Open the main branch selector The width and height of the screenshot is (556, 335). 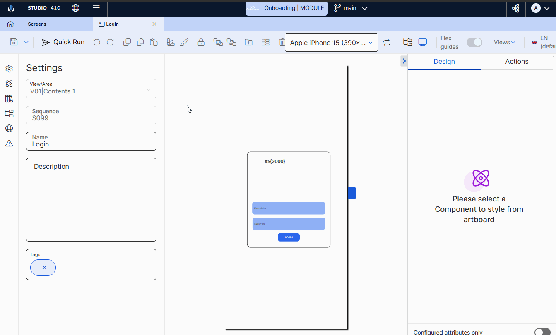pos(351,8)
